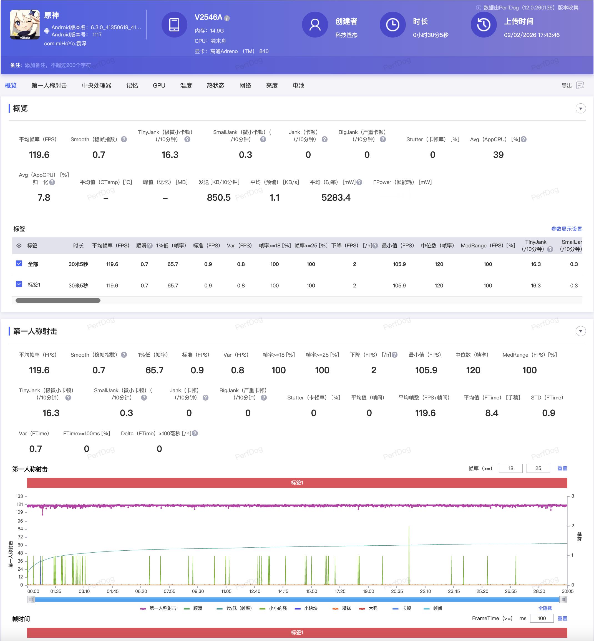Click help icon next to Avg AppCPU
This screenshot has height=641, width=594.
click(523, 140)
